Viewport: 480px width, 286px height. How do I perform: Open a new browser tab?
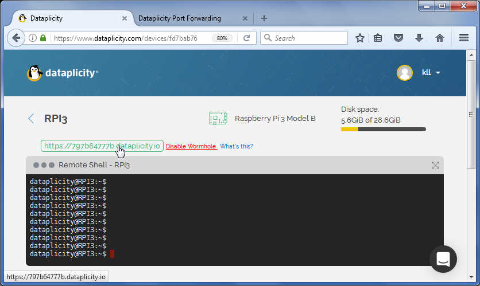click(264, 18)
